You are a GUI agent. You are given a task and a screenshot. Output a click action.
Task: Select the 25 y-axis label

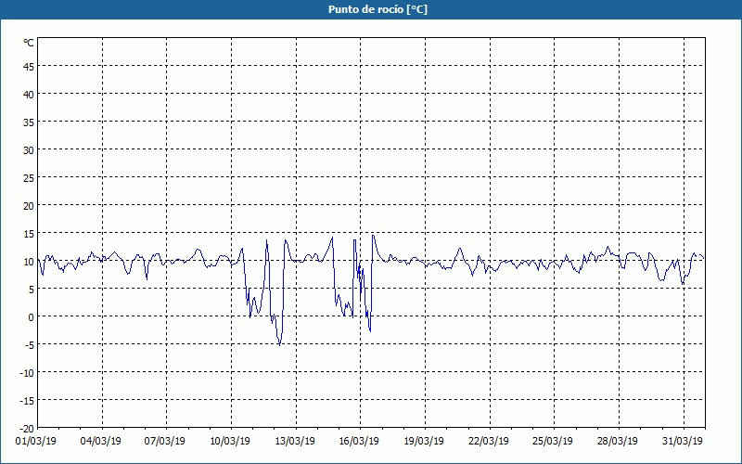click(x=29, y=178)
